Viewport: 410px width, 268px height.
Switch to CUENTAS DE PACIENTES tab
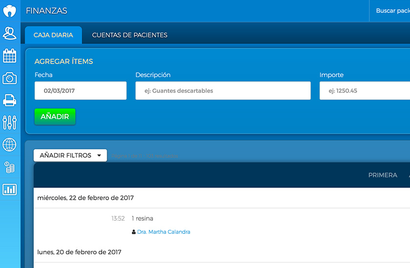click(129, 35)
